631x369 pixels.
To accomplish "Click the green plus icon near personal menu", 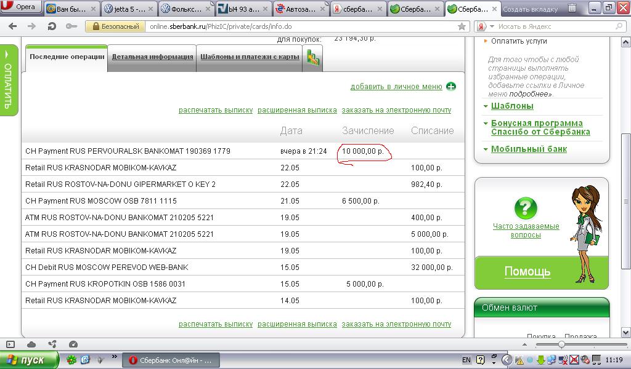I will 451,87.
